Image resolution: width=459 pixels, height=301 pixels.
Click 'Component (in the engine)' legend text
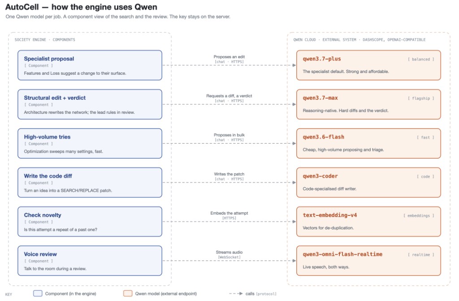coord(70,294)
